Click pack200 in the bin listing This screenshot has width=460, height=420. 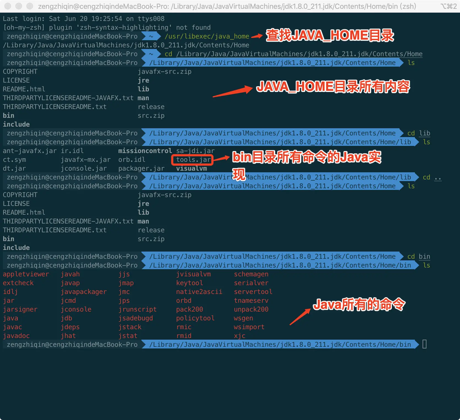click(x=190, y=309)
